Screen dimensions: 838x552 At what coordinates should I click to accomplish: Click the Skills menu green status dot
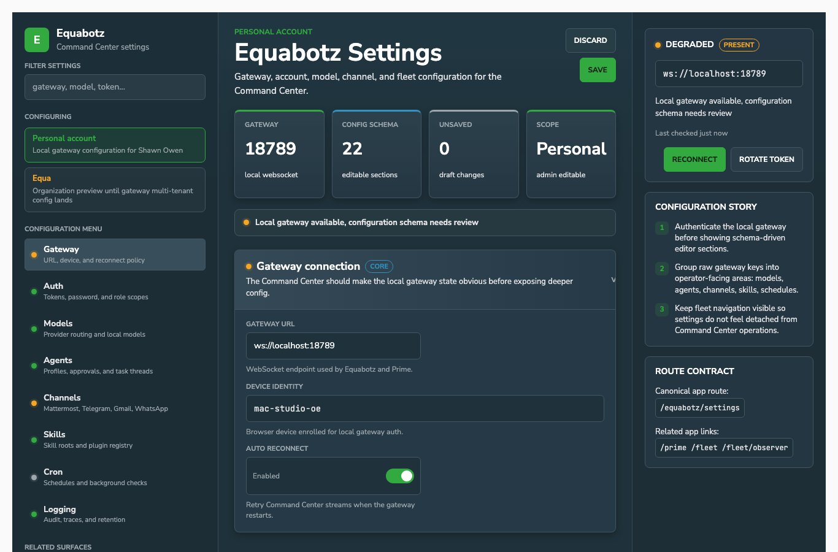click(34, 440)
